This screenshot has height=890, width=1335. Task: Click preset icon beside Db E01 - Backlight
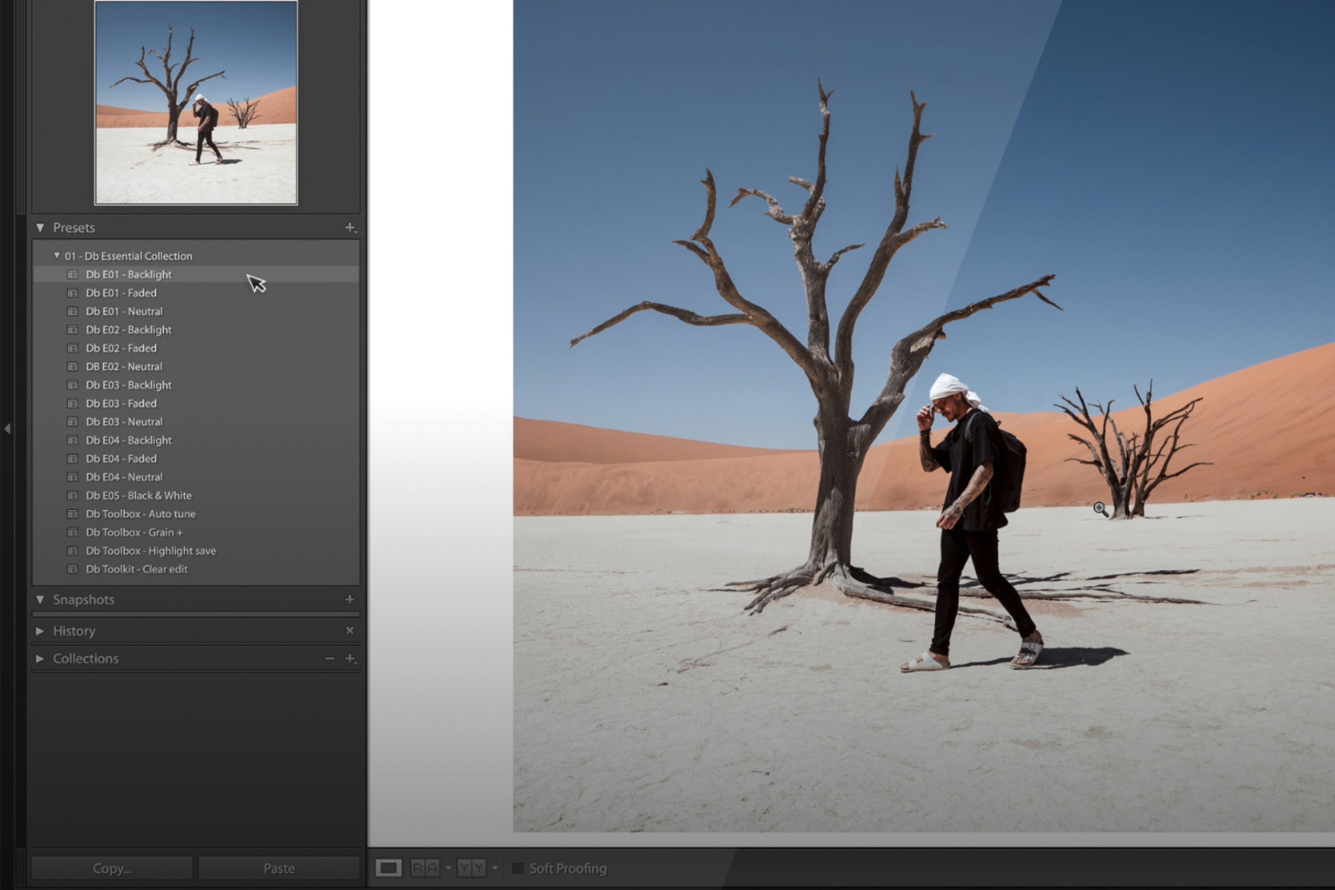click(x=72, y=275)
